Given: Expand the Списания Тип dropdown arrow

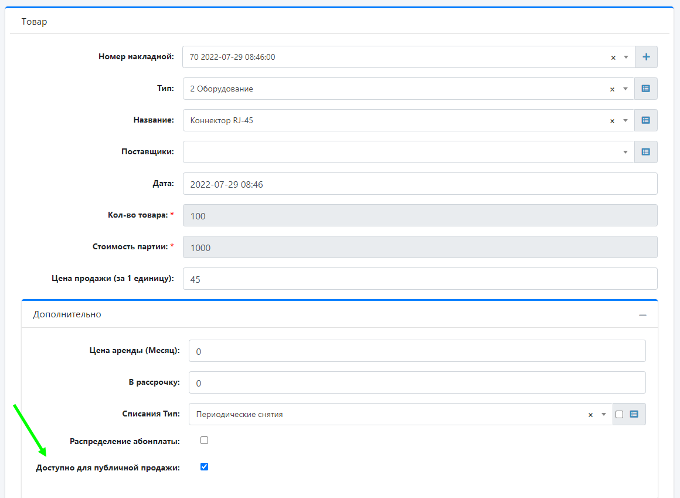Looking at the screenshot, I should tap(604, 415).
